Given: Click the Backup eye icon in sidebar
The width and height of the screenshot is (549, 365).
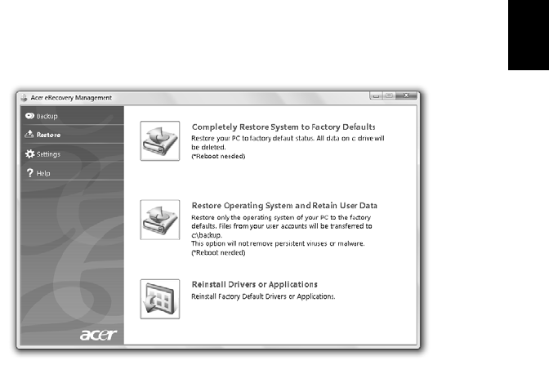Looking at the screenshot, I should 29,116.
